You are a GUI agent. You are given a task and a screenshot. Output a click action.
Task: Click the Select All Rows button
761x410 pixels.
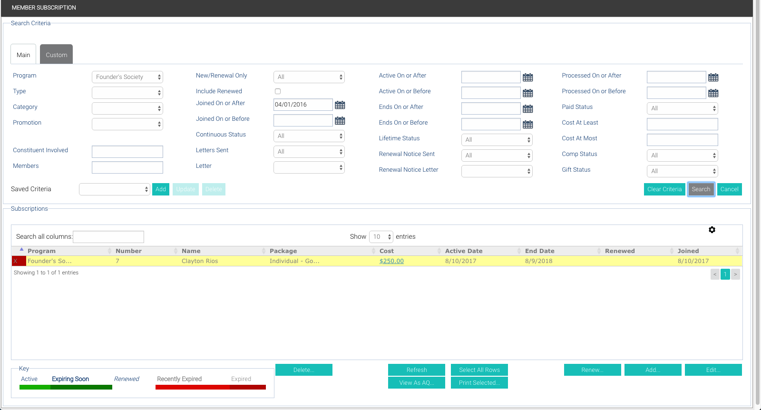click(x=479, y=370)
